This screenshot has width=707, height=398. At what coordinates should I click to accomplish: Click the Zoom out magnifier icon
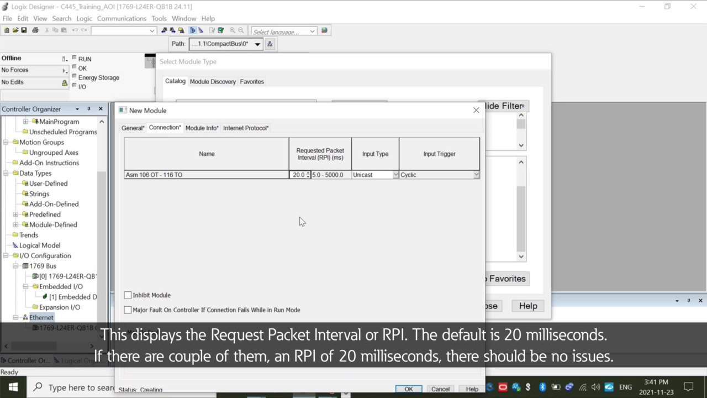[241, 30]
